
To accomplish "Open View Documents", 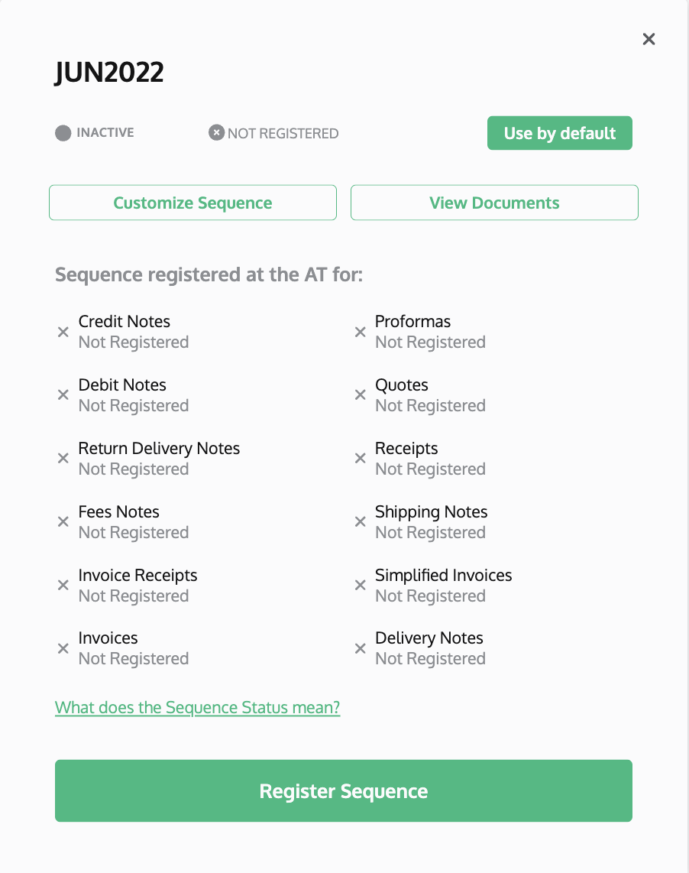I will click(494, 203).
